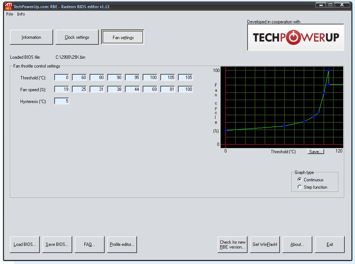
Task: Edit the fan speed field showing 44
Action: (132, 89)
